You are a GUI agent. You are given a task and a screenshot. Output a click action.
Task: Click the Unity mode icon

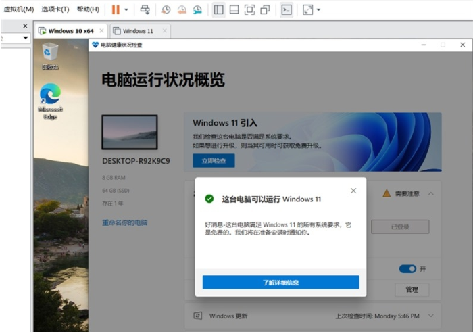coord(265,9)
